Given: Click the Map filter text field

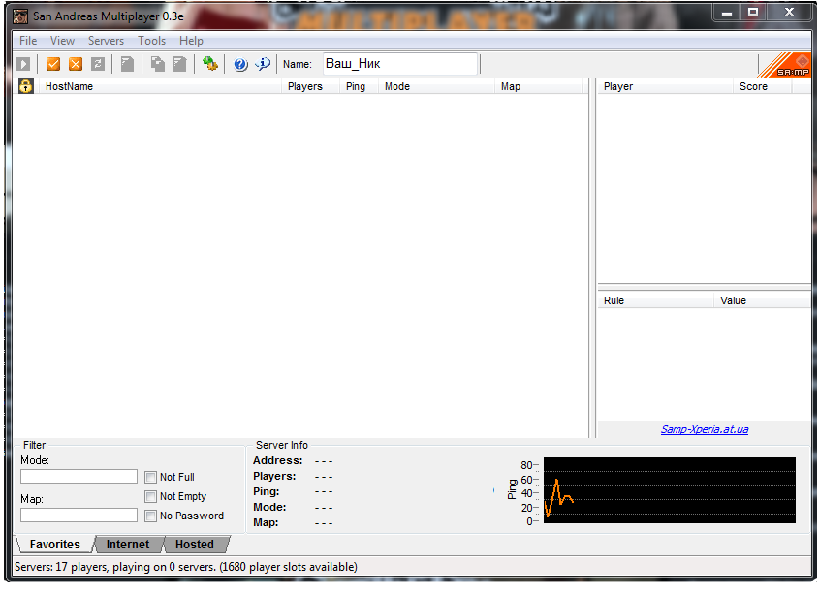Looking at the screenshot, I should coord(79,516).
